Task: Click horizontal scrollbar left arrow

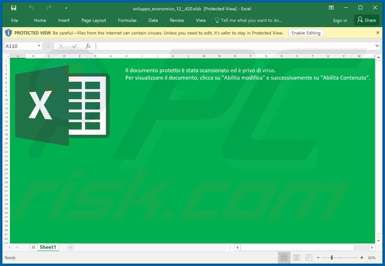Action: pos(237,248)
